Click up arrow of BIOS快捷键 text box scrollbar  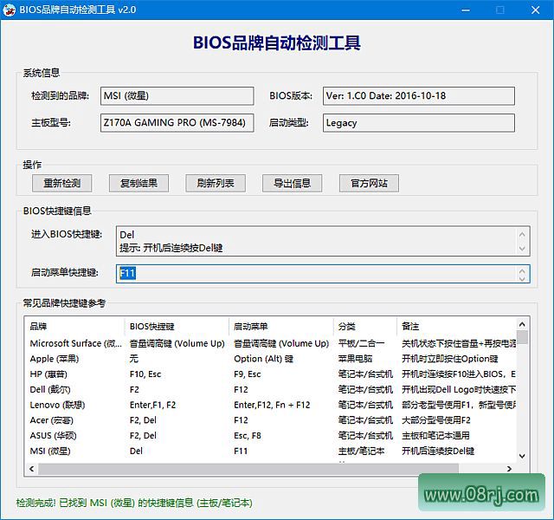(522, 234)
